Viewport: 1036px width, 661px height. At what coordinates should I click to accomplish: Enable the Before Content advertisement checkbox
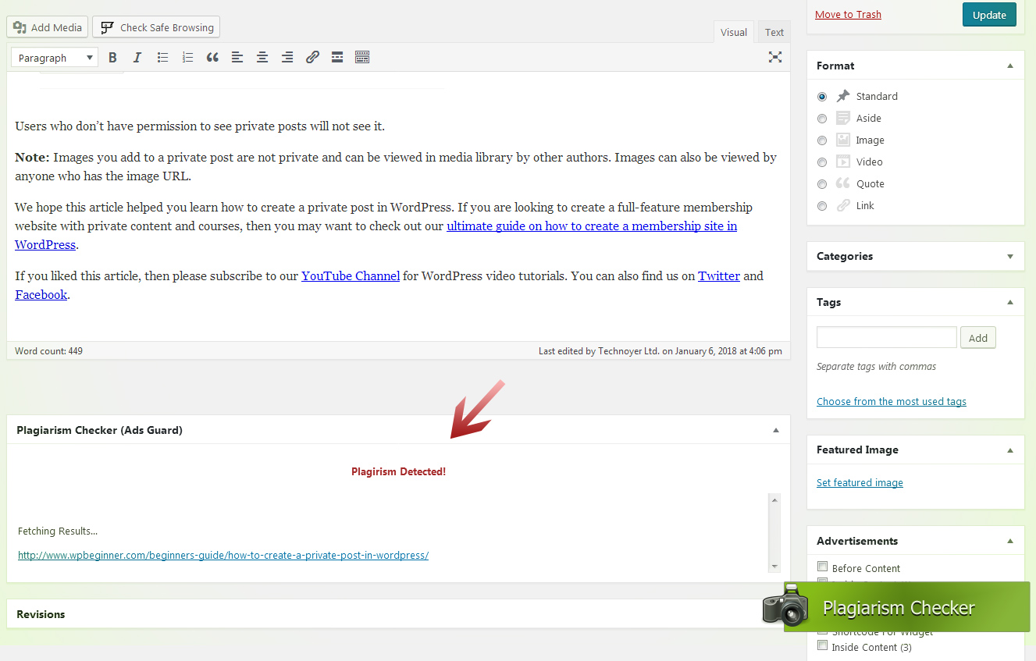(x=822, y=567)
